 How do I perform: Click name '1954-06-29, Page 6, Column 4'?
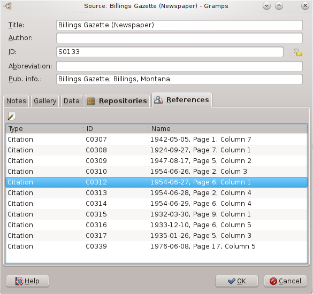(x=201, y=204)
